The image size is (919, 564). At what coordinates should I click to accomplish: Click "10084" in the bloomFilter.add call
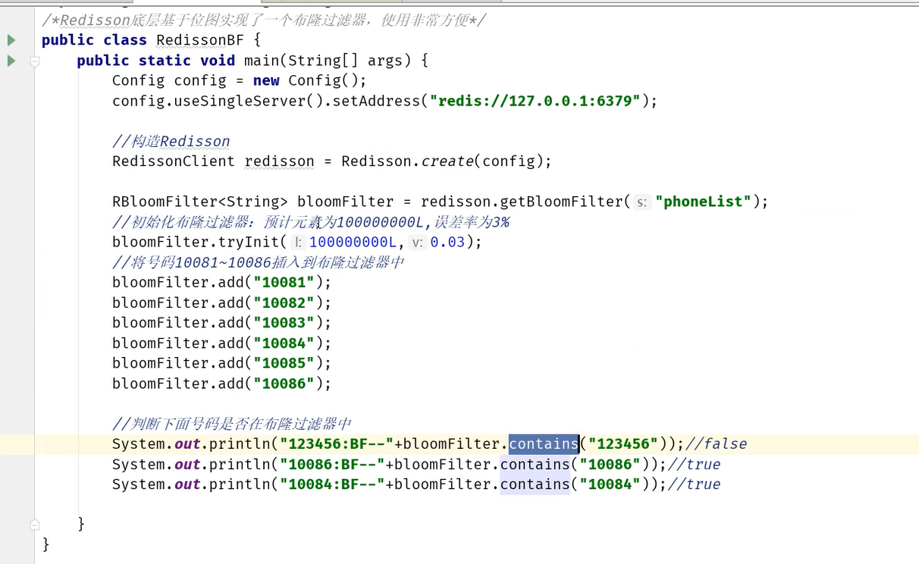pyautogui.click(x=284, y=343)
